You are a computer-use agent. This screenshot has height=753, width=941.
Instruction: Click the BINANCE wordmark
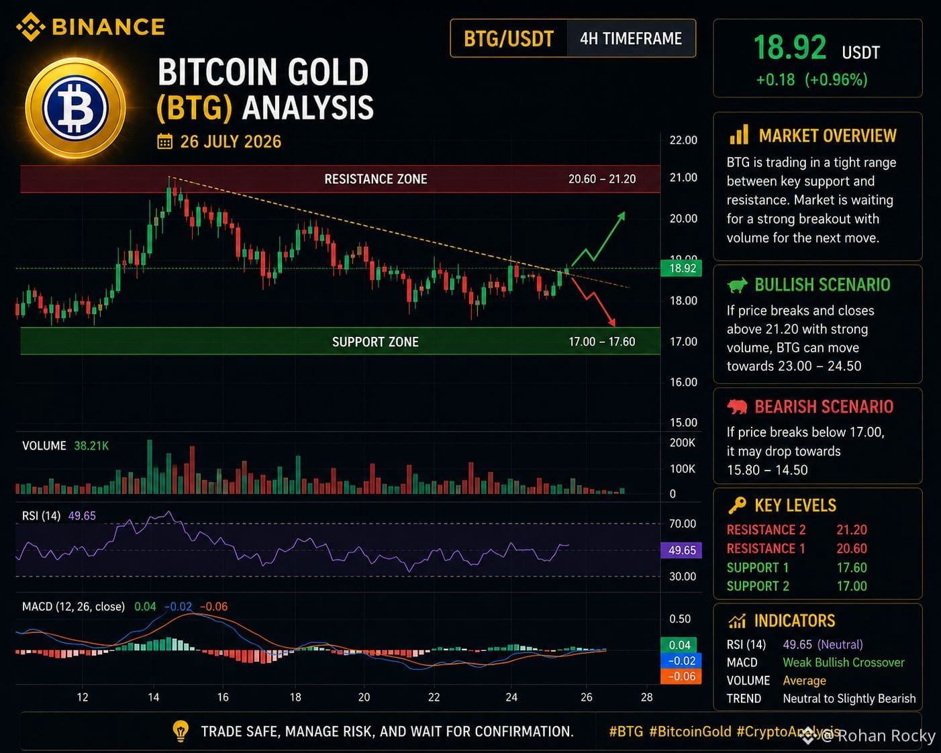pos(108,27)
